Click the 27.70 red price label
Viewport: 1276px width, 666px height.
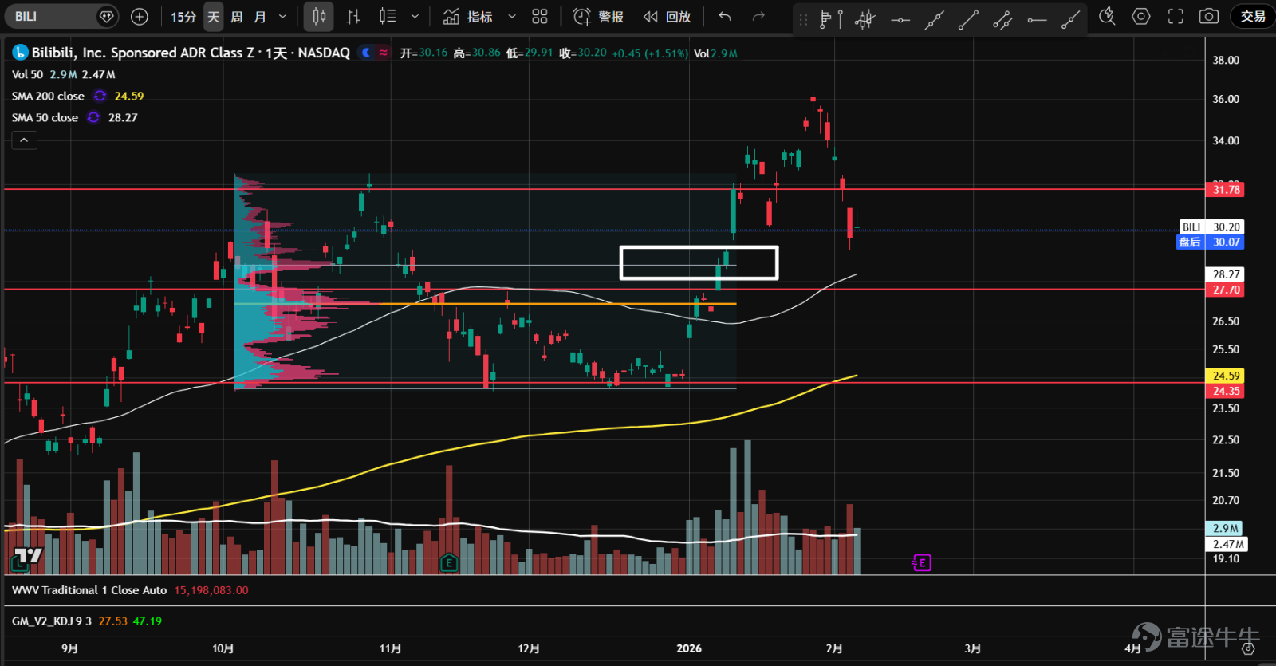click(x=1226, y=290)
